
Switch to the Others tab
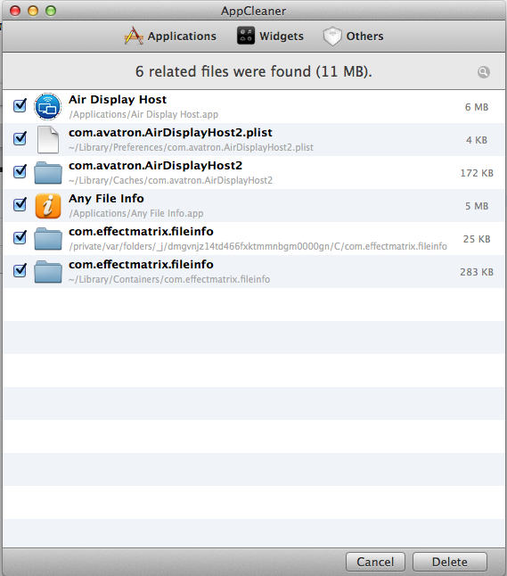click(353, 36)
